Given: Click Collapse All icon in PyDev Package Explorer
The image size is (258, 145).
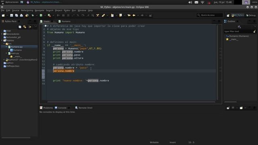Looking at the screenshot, I should (x=20, y=27).
